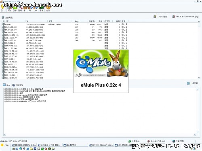Click the 초기화 reset icon beside the log
The height and width of the screenshot is (151, 202).
point(188,83)
